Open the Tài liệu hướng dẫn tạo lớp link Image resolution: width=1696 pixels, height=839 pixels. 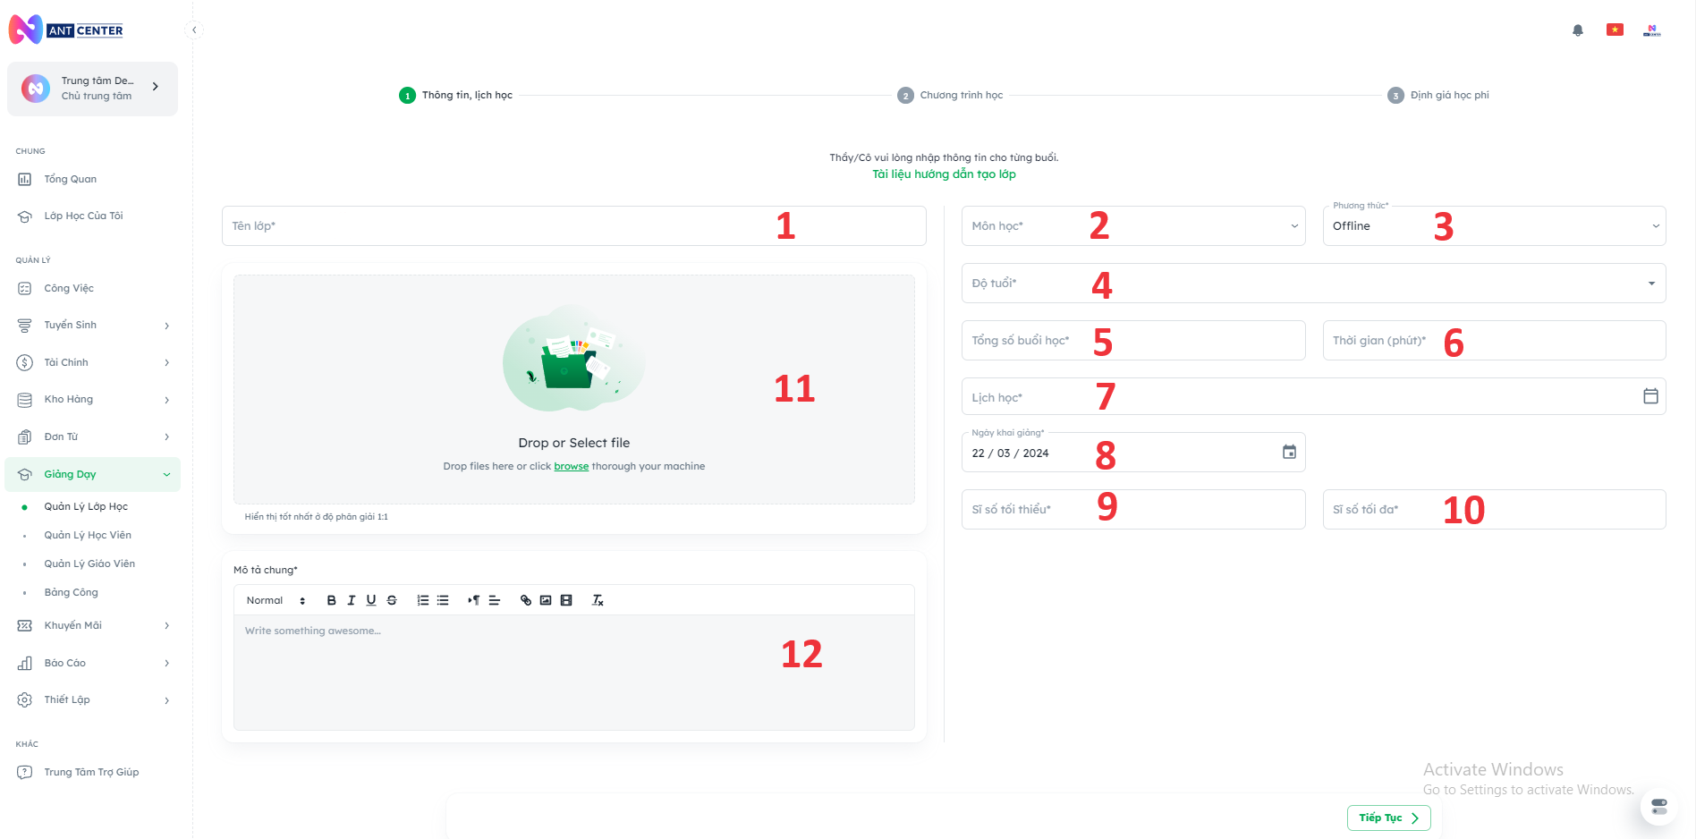[x=944, y=174]
